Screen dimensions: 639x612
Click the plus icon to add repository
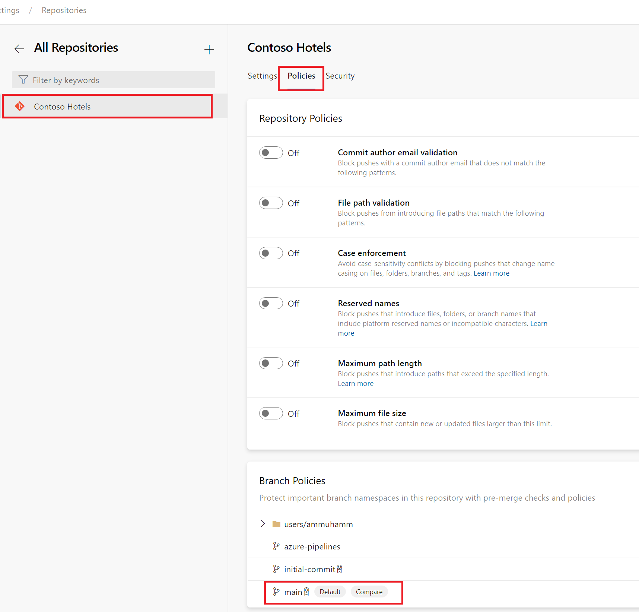click(209, 50)
